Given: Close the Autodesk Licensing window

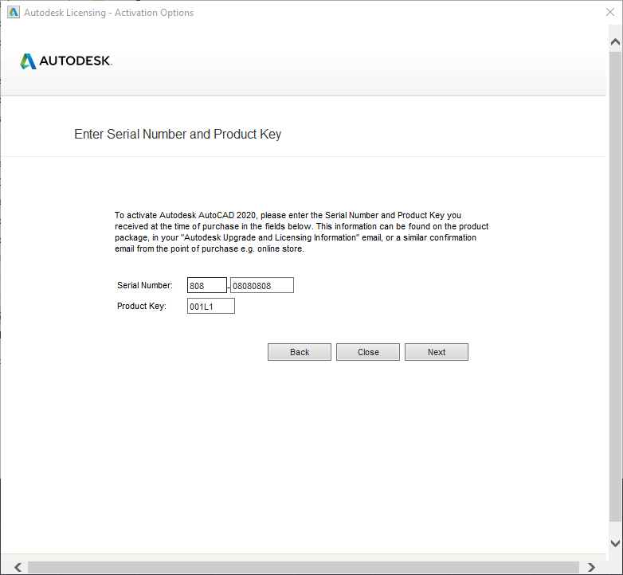Looking at the screenshot, I should click(x=610, y=12).
